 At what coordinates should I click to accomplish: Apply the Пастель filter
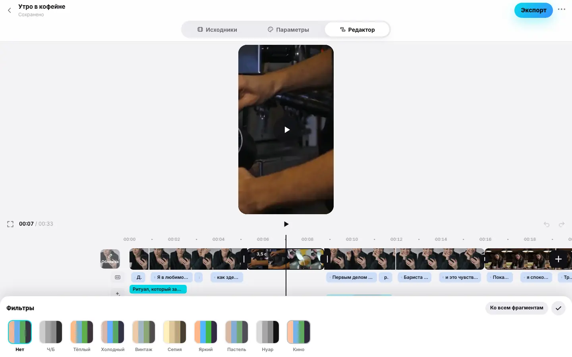coord(237,332)
